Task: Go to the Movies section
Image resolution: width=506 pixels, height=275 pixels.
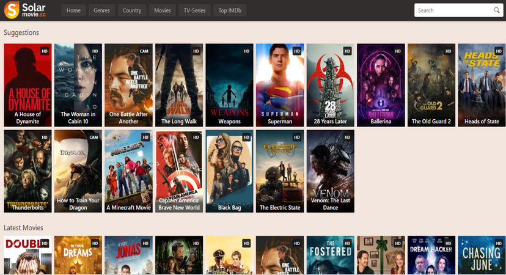Action: click(x=163, y=10)
